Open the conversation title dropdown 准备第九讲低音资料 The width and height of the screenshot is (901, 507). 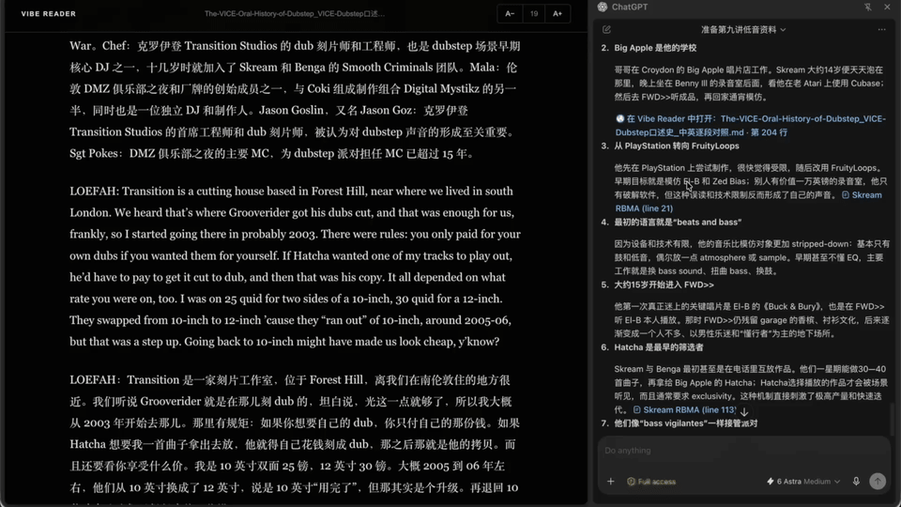743,29
